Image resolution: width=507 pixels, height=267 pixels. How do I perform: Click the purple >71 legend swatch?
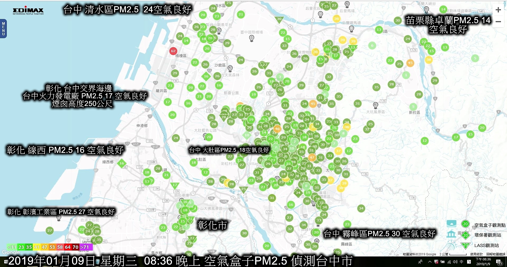[86, 247]
